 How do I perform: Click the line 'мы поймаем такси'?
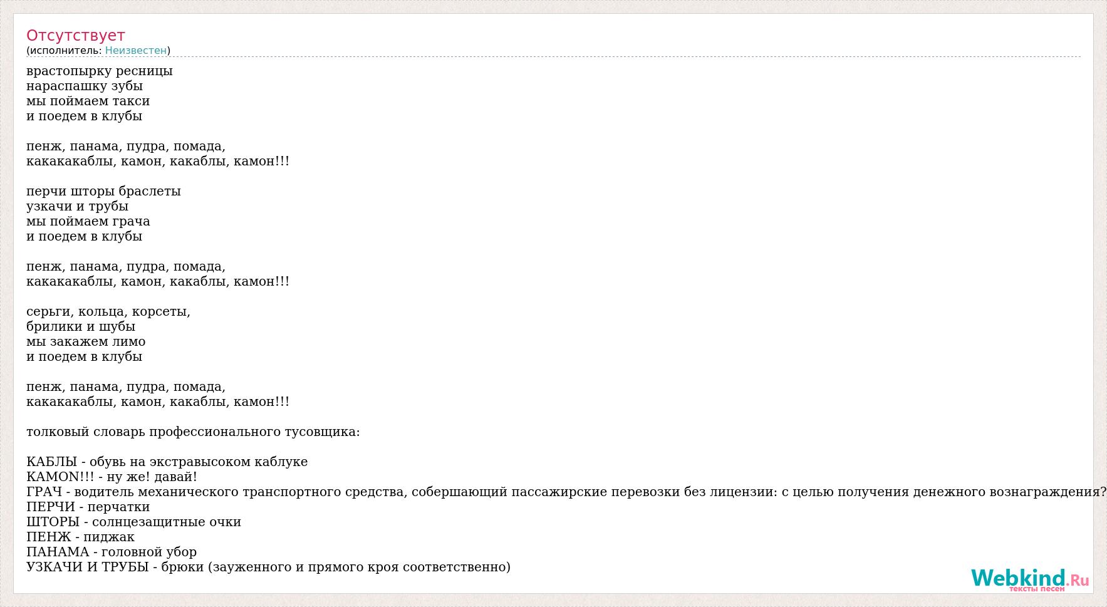(x=88, y=101)
